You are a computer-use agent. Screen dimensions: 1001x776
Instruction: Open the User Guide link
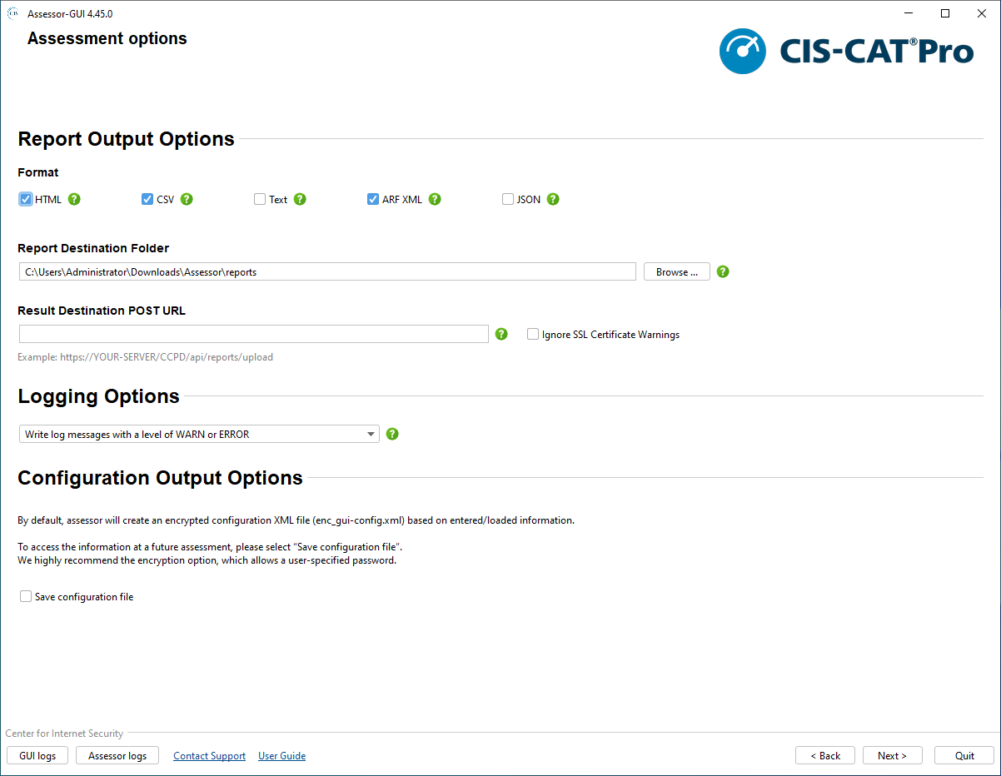tap(281, 756)
